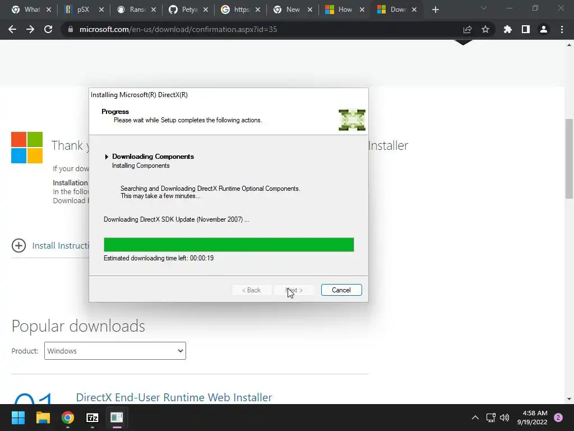The image size is (574, 431).
Task: Open the Chrome profile menu
Action: [544, 29]
